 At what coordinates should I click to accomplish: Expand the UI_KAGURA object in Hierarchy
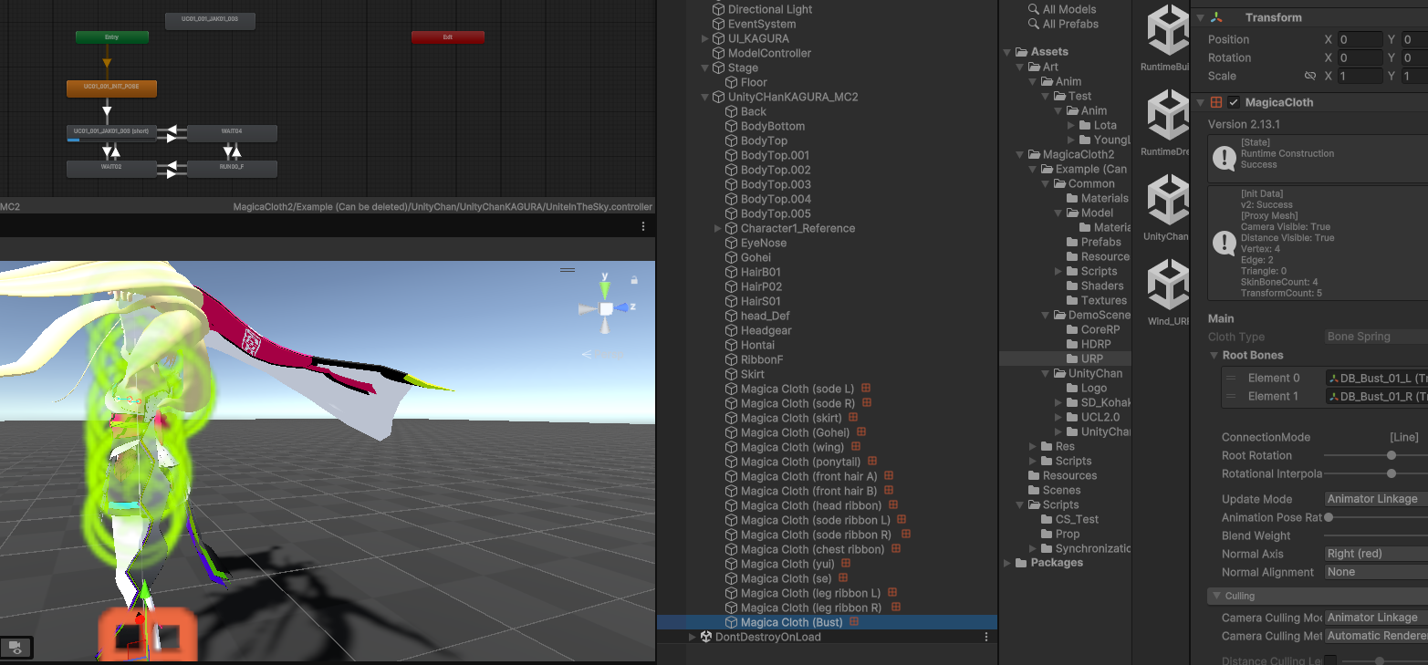click(x=704, y=38)
